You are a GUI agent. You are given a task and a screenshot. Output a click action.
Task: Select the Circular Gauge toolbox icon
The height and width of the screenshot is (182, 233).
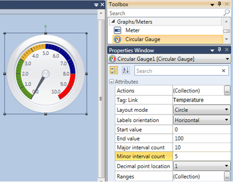[117, 39]
